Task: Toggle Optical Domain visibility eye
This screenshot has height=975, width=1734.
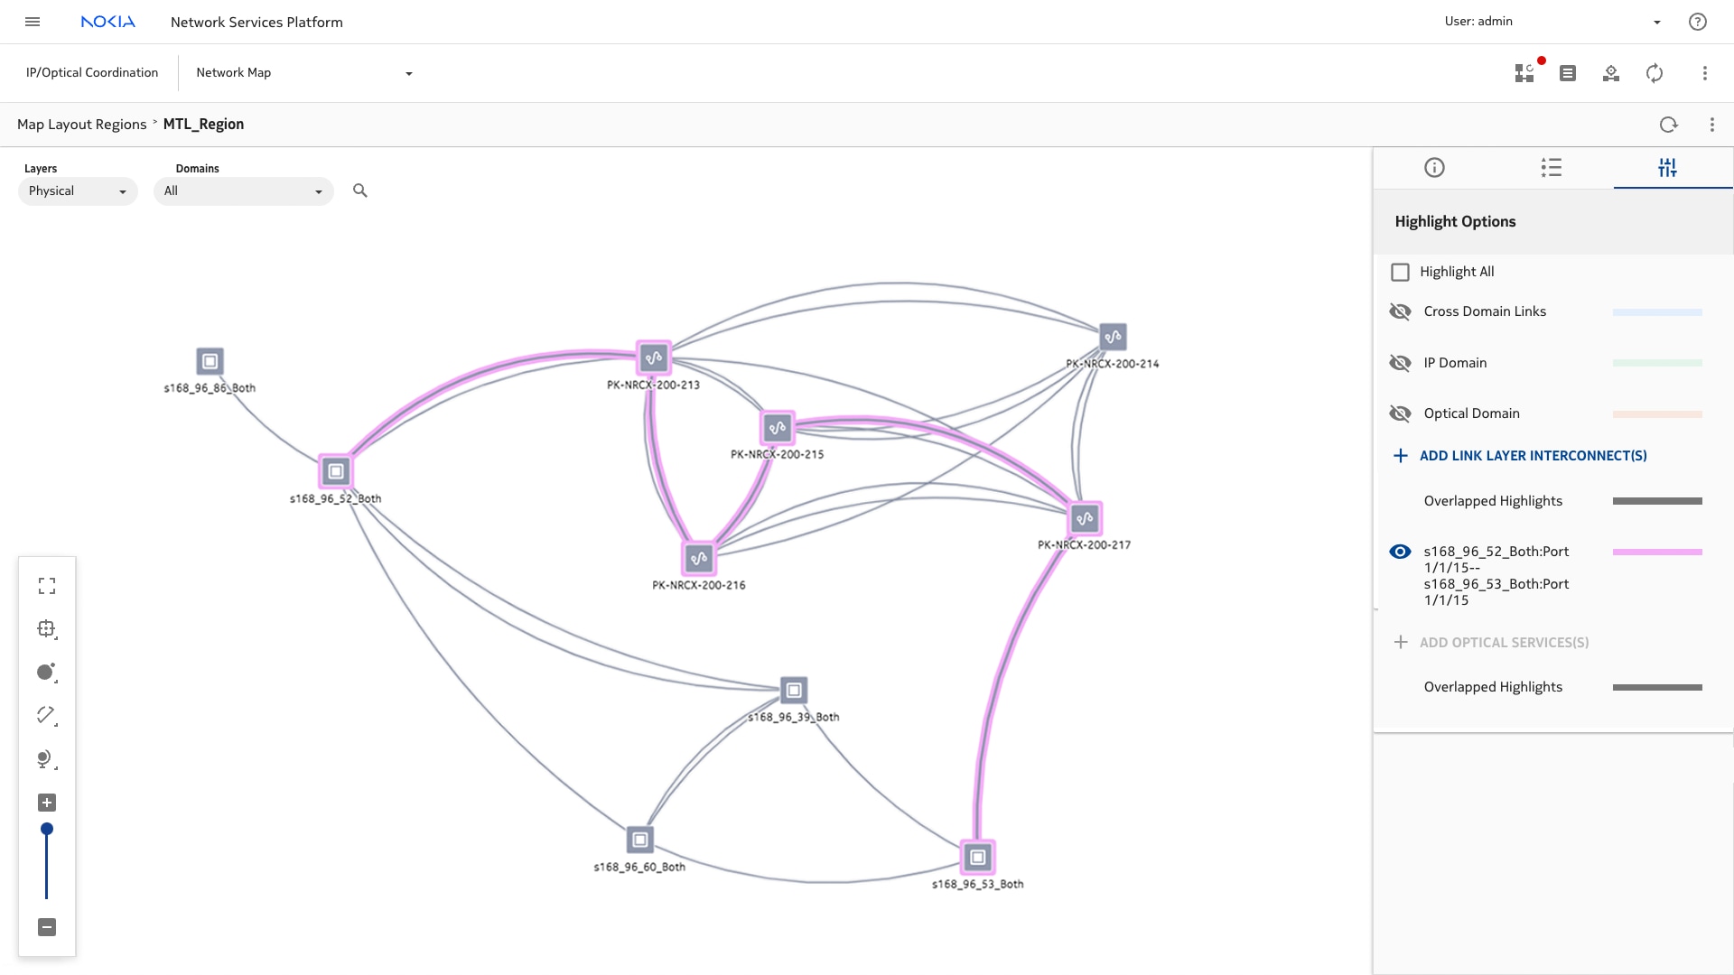Action: pyautogui.click(x=1400, y=413)
